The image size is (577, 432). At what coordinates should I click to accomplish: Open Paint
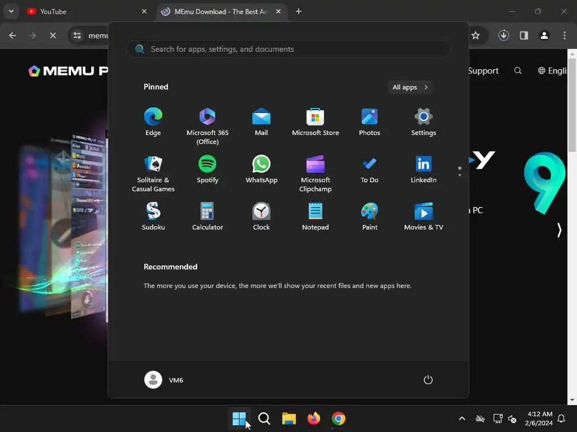click(x=370, y=217)
